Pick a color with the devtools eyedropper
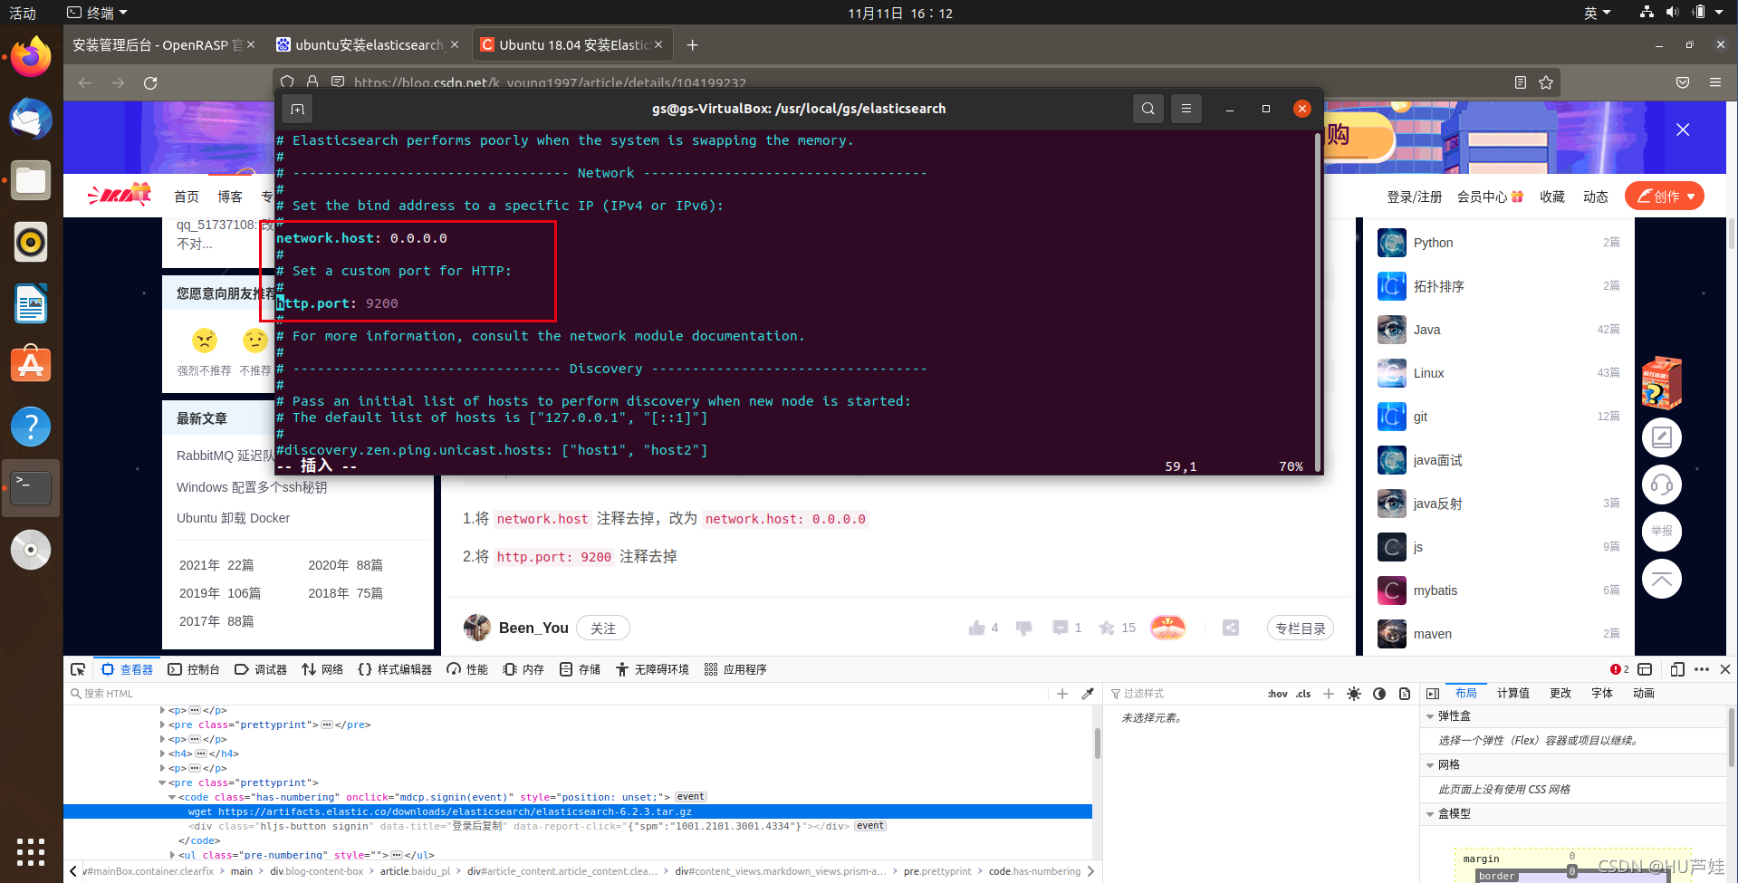This screenshot has width=1738, height=883. pyautogui.click(x=1086, y=693)
